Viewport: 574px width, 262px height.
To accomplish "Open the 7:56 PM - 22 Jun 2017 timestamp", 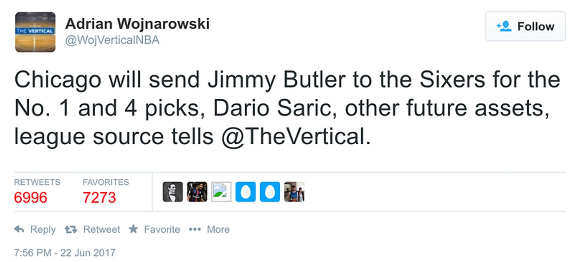I will pos(65,252).
